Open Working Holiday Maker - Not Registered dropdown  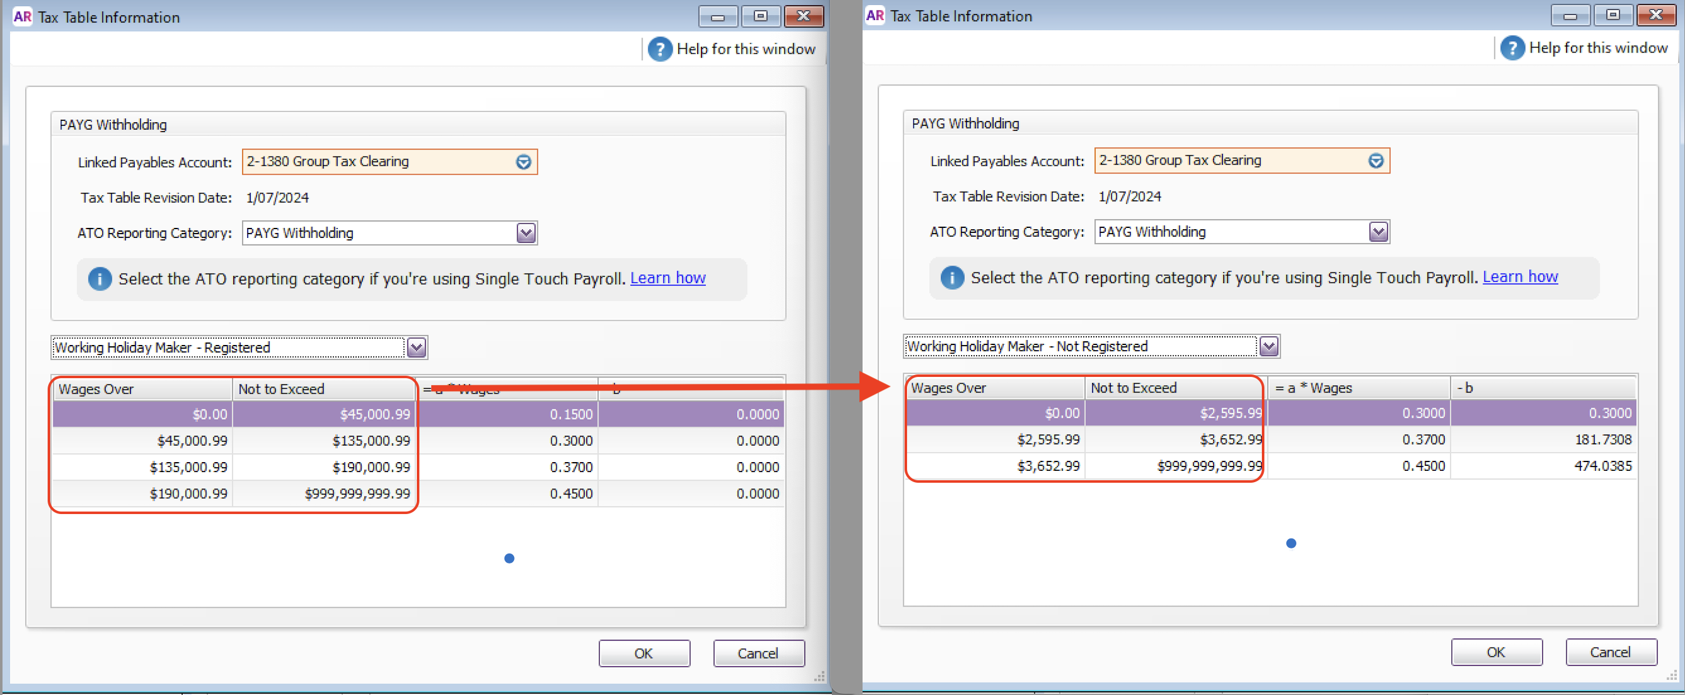(1269, 346)
